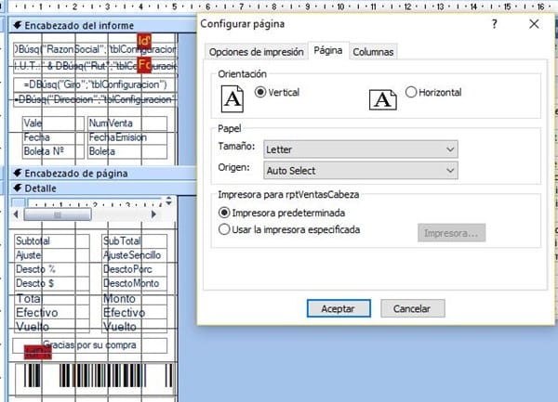Select the Subtotal label
The height and width of the screenshot is (402, 558).
[x=52, y=241]
